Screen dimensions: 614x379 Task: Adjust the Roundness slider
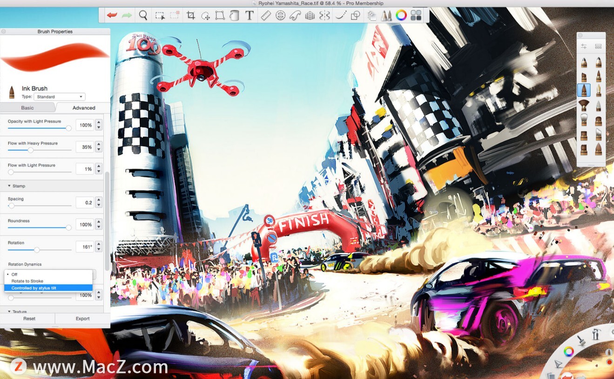pyautogui.click(x=40, y=227)
